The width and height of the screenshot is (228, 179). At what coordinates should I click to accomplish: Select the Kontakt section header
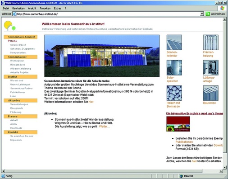21,132
